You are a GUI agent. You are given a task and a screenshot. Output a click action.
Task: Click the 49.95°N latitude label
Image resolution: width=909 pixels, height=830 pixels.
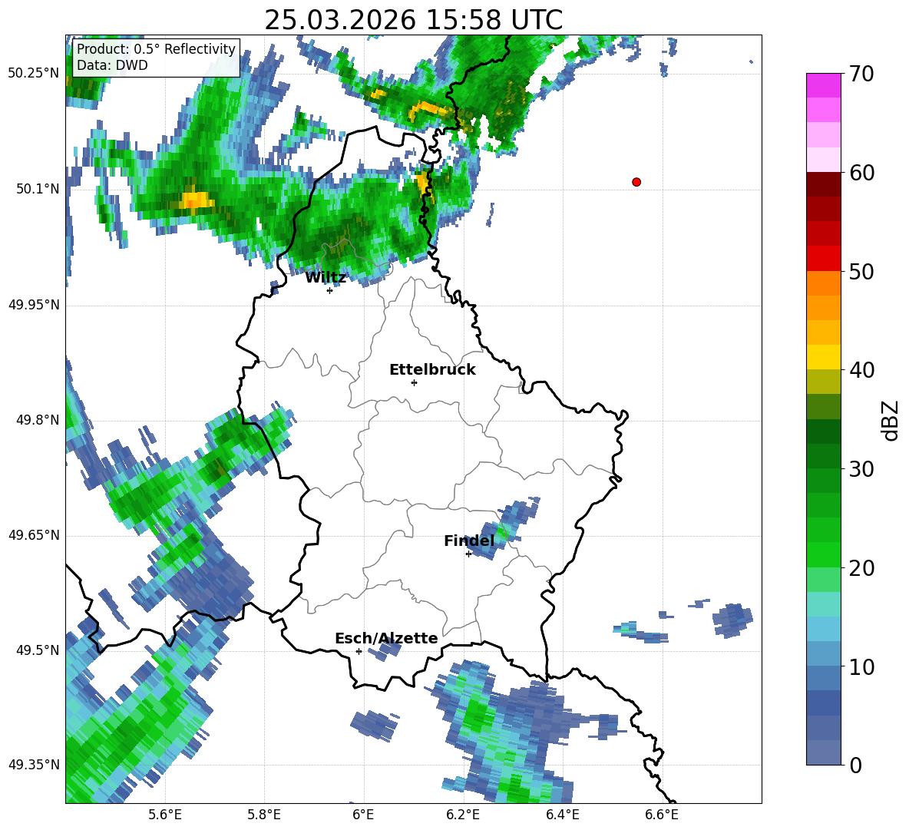pyautogui.click(x=34, y=305)
